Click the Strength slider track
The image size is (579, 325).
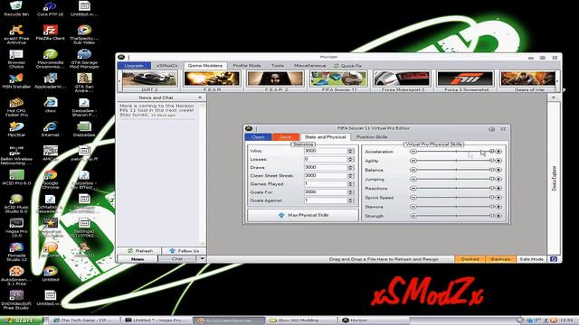[x=456, y=216]
